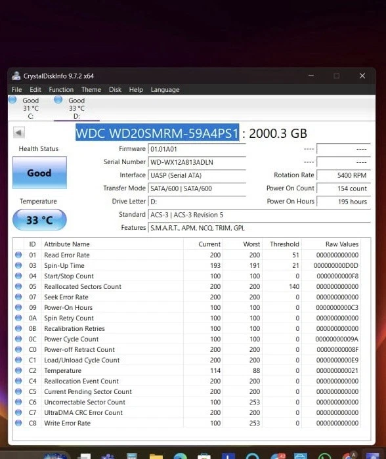386x459 pixels.
Task: Click the status dot for Start/Stop Count
Action: pyautogui.click(x=18, y=276)
